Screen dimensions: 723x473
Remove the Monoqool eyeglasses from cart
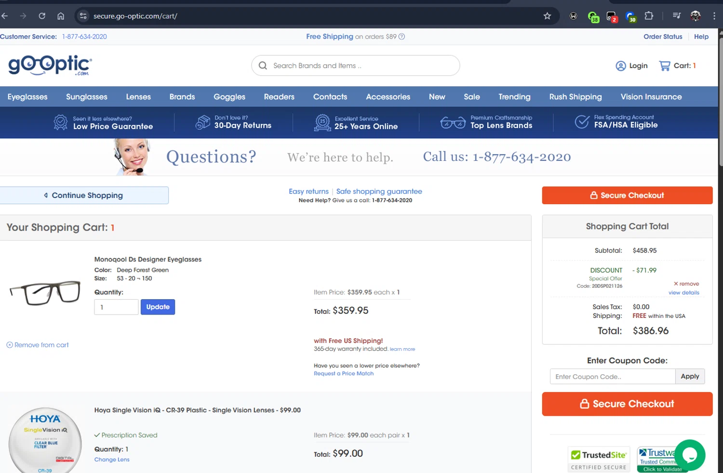click(38, 345)
